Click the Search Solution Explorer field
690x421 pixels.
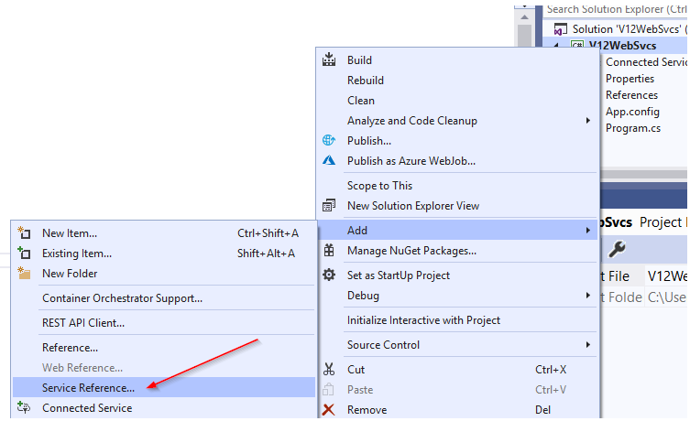616,9
